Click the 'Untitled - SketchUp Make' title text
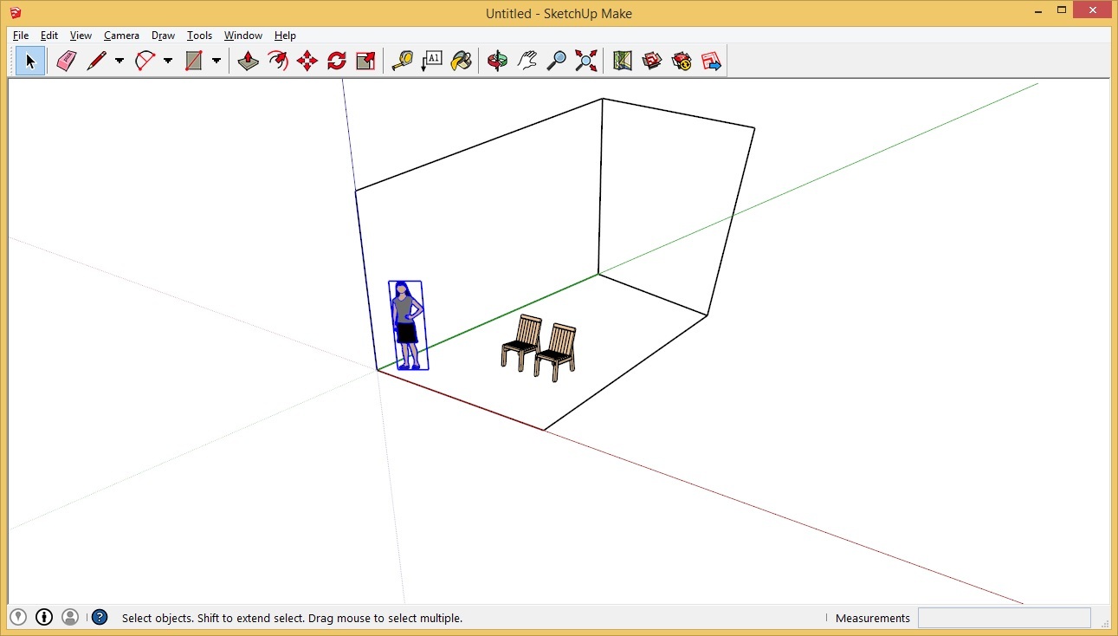 (559, 13)
